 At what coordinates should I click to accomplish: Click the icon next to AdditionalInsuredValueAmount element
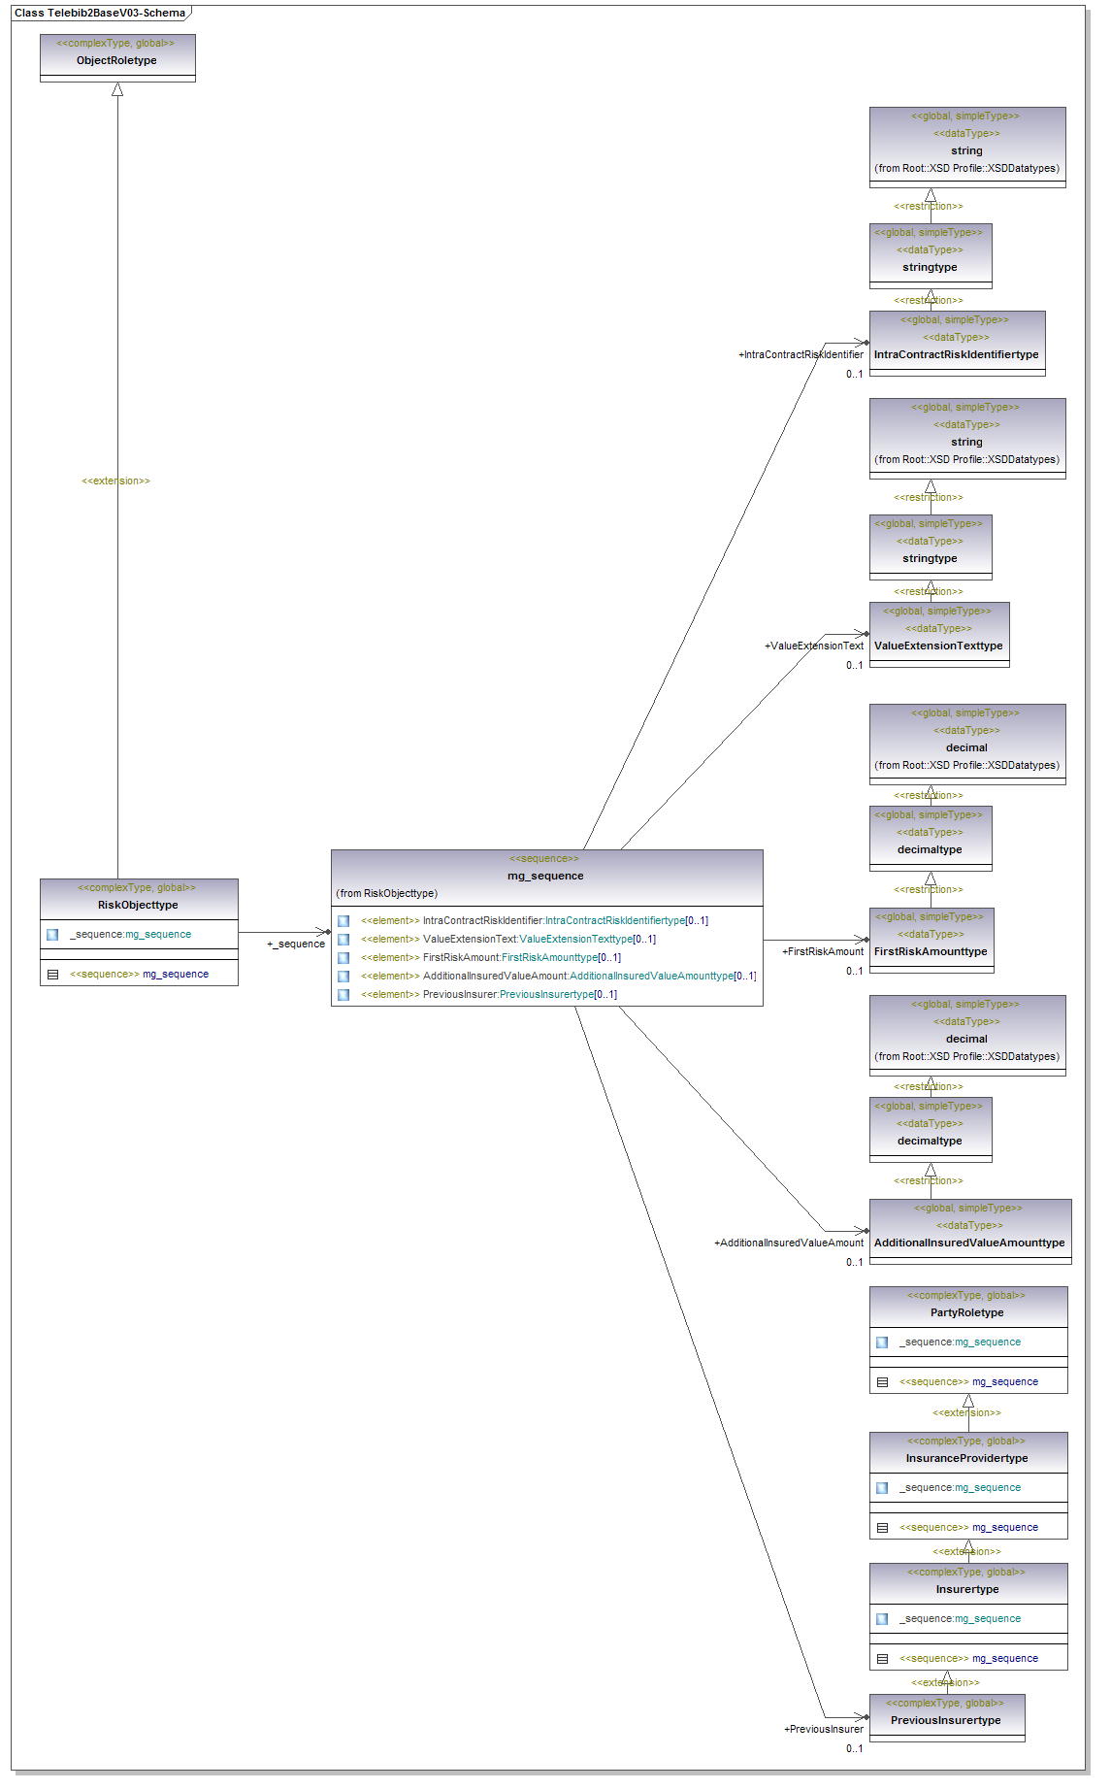[343, 977]
